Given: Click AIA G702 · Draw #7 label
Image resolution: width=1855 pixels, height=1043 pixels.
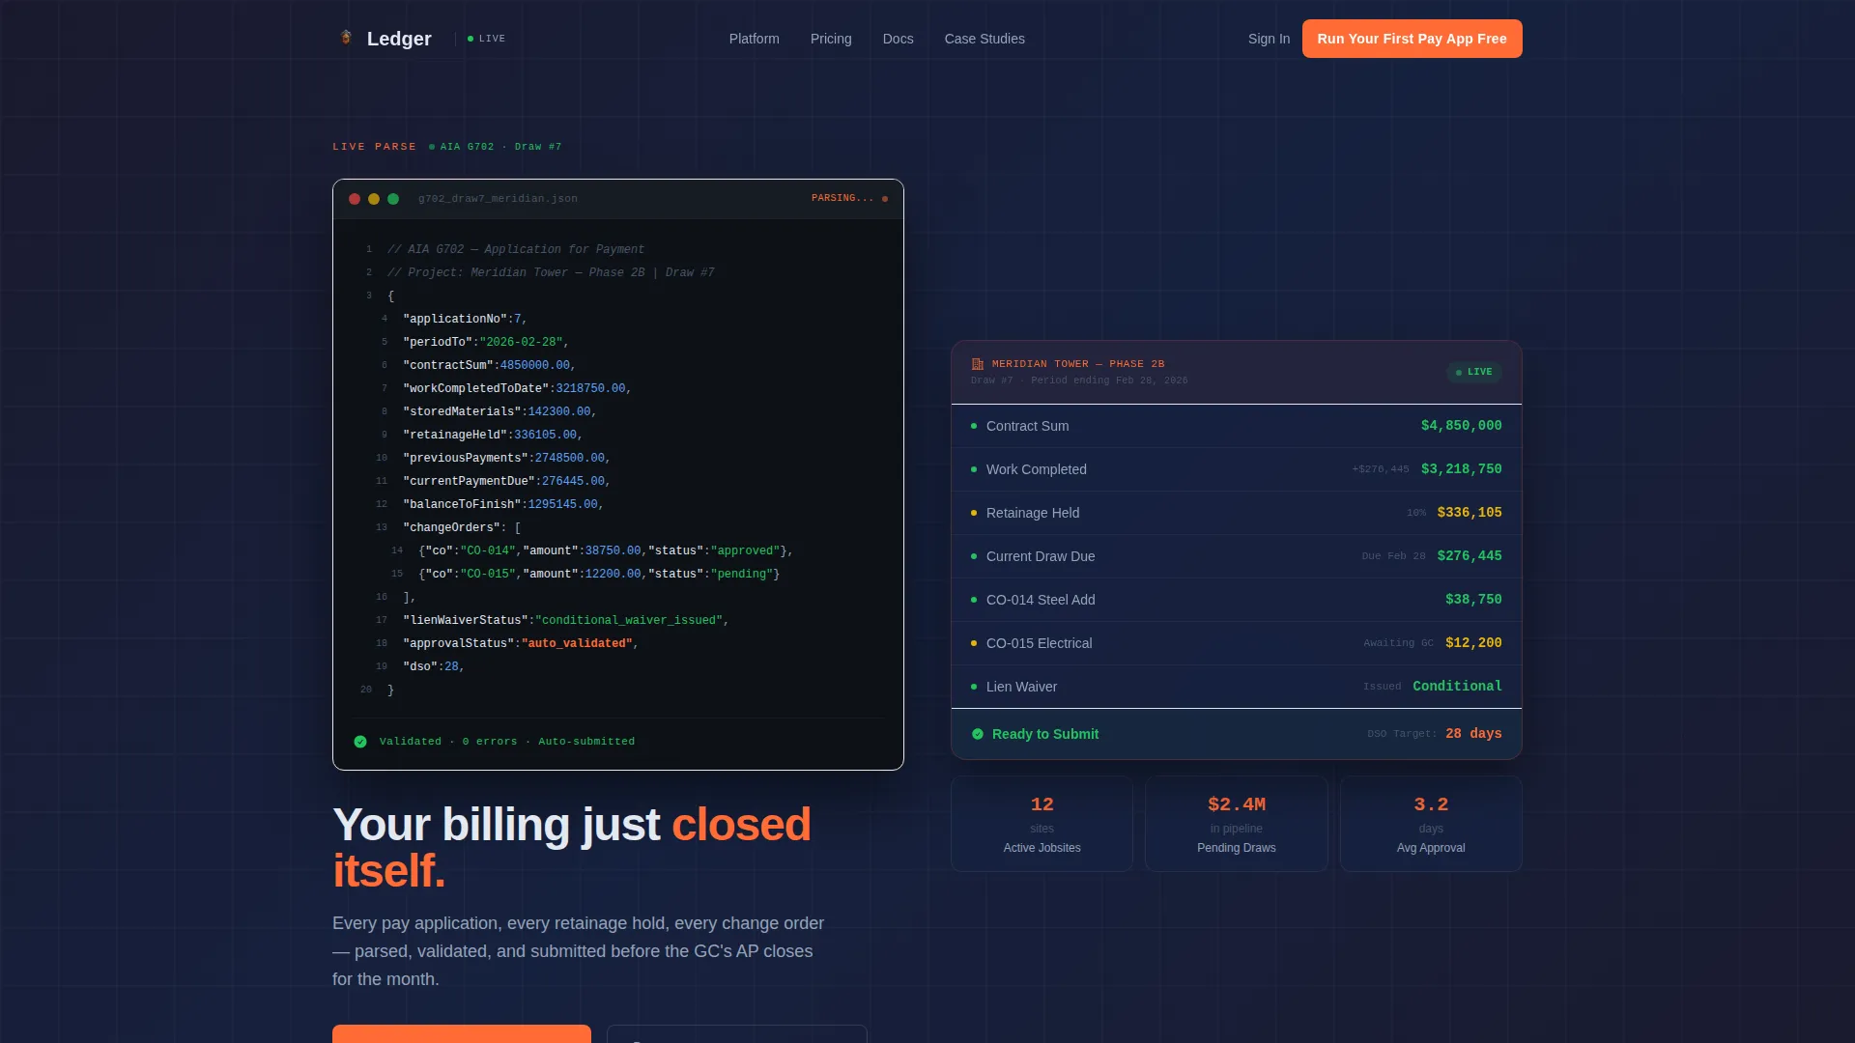Looking at the screenshot, I should [x=500, y=147].
